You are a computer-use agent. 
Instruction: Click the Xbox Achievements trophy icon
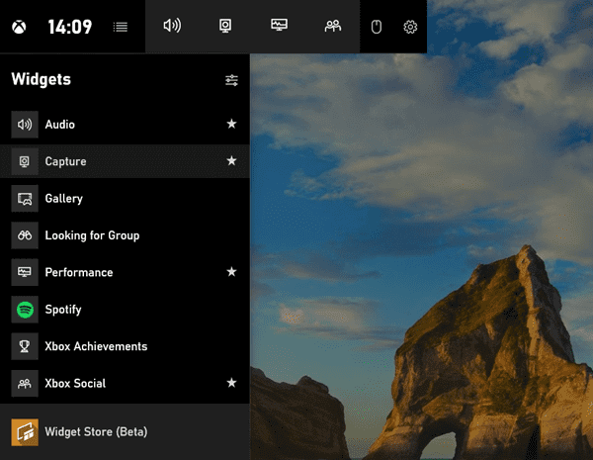click(x=25, y=346)
